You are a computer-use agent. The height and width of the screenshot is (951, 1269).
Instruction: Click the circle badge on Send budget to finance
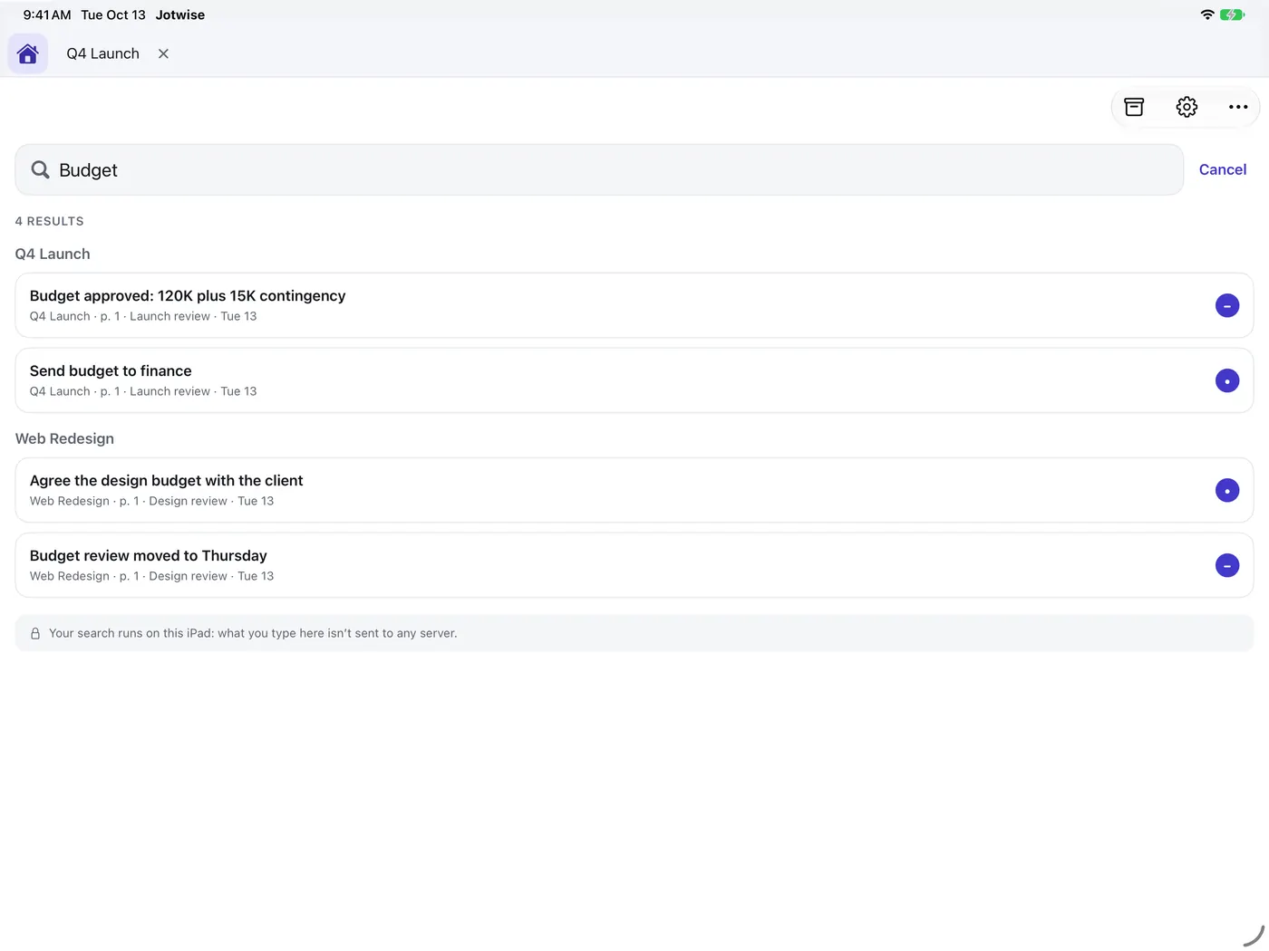(x=1227, y=381)
